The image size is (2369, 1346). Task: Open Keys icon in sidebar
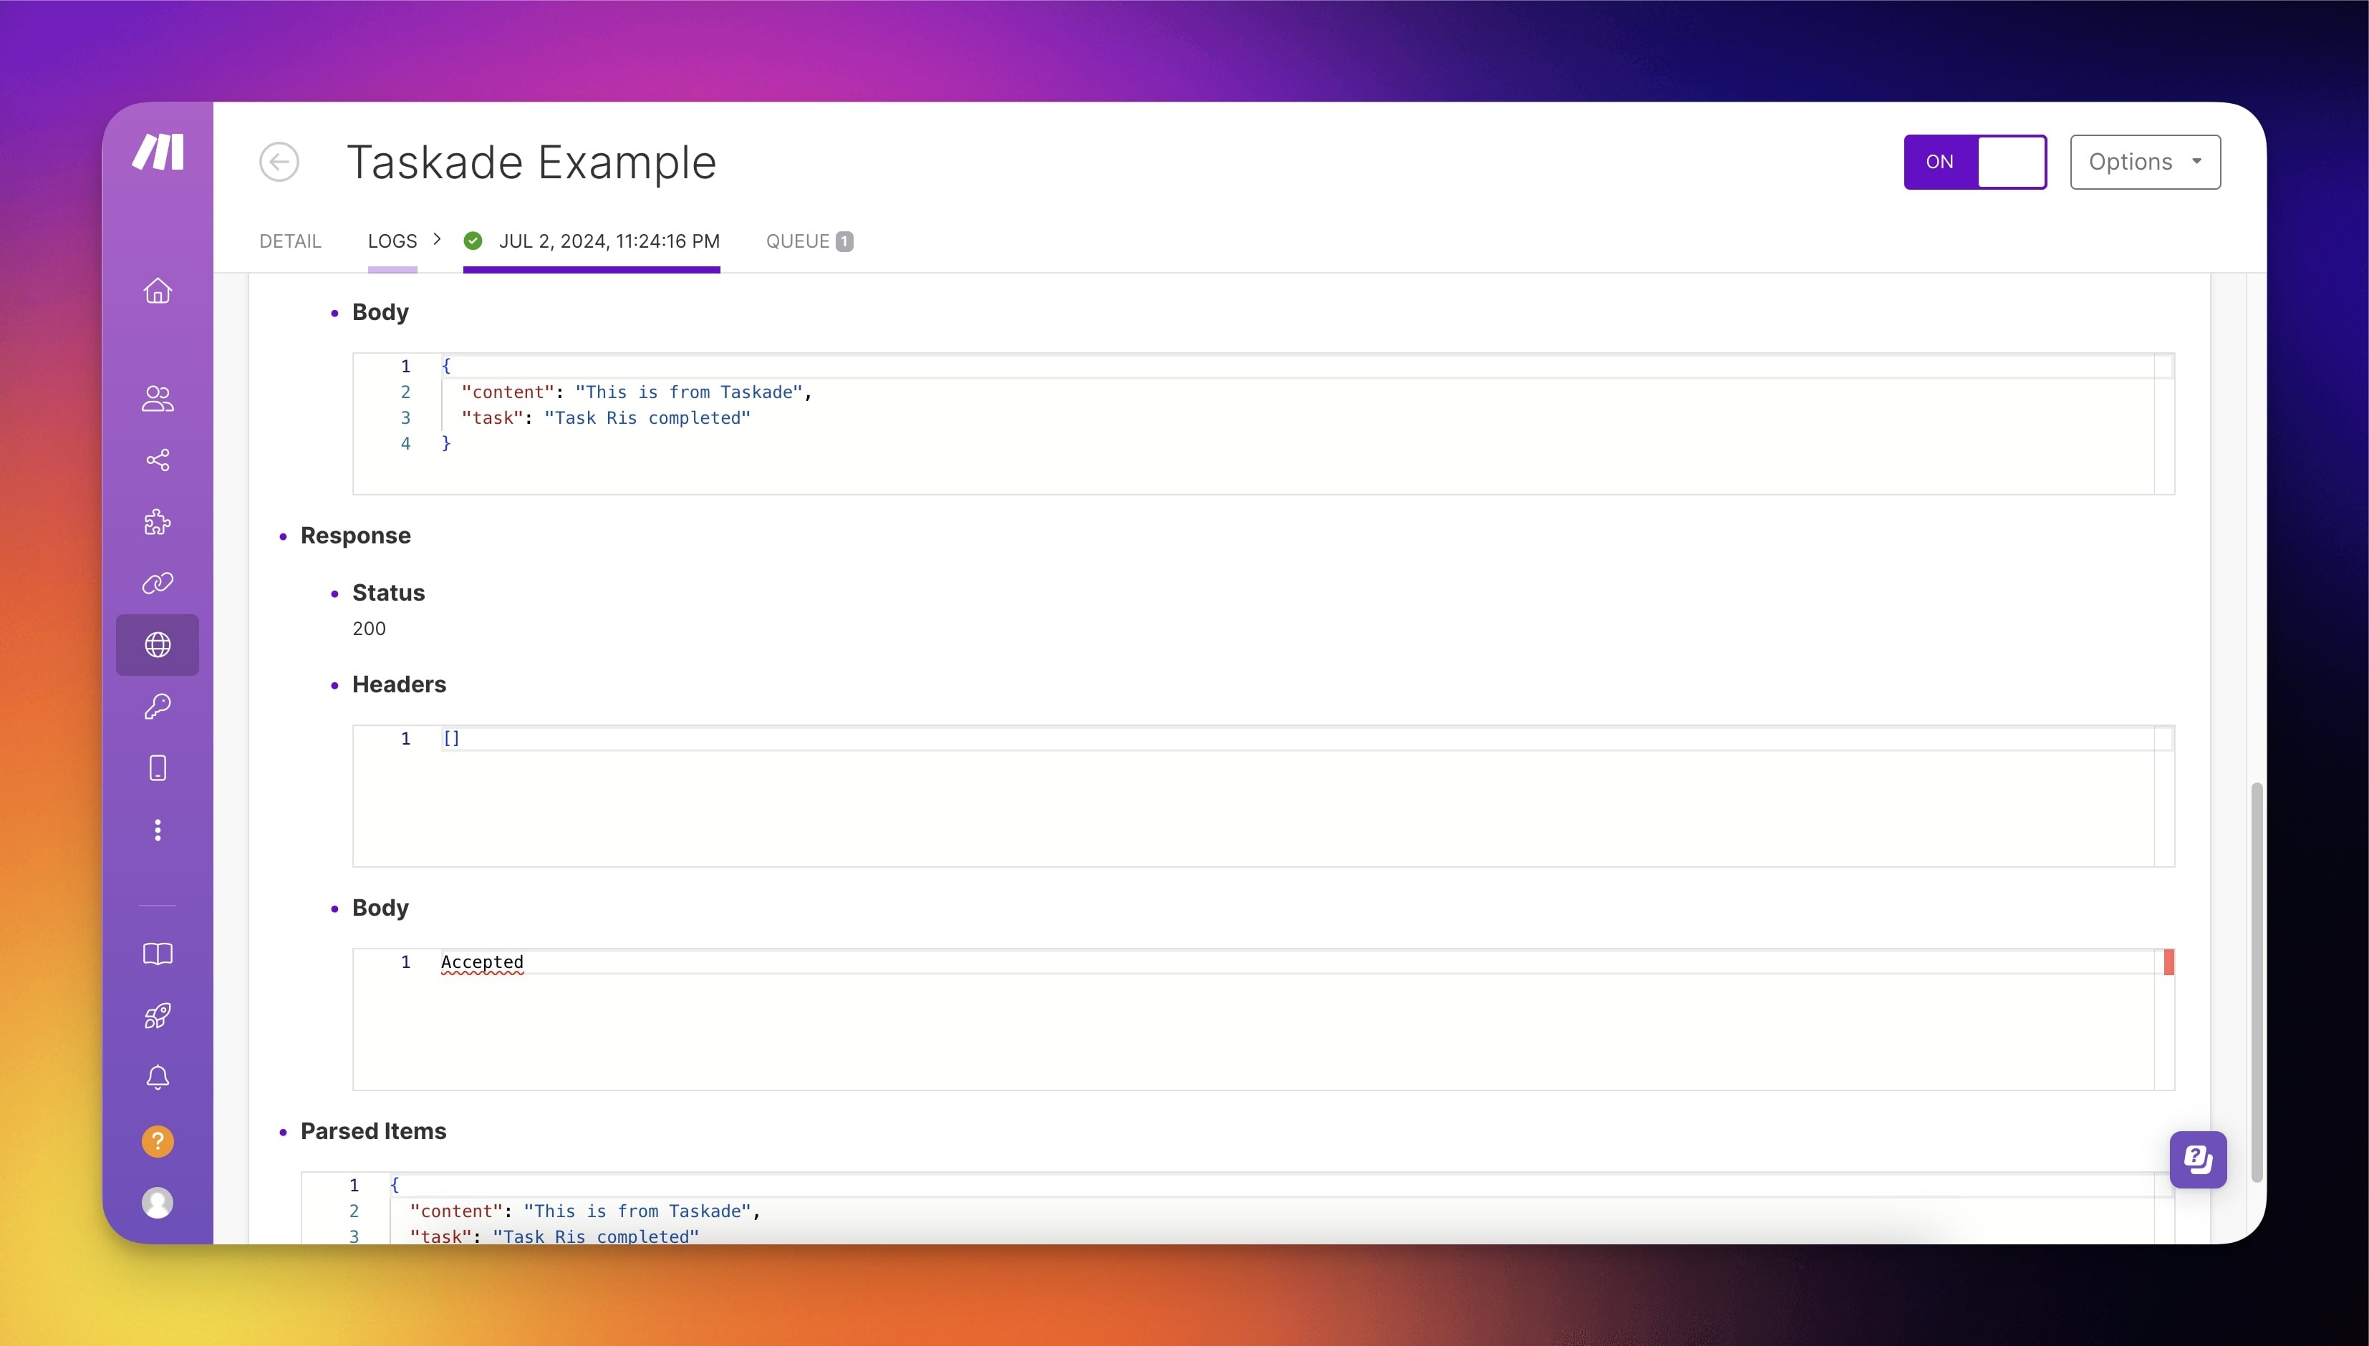pyautogui.click(x=158, y=707)
